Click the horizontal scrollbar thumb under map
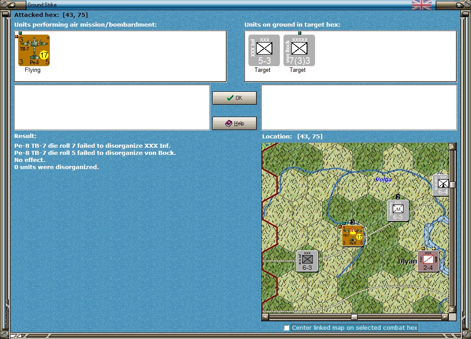Viewport: 471px width, 339px height. (x=355, y=317)
